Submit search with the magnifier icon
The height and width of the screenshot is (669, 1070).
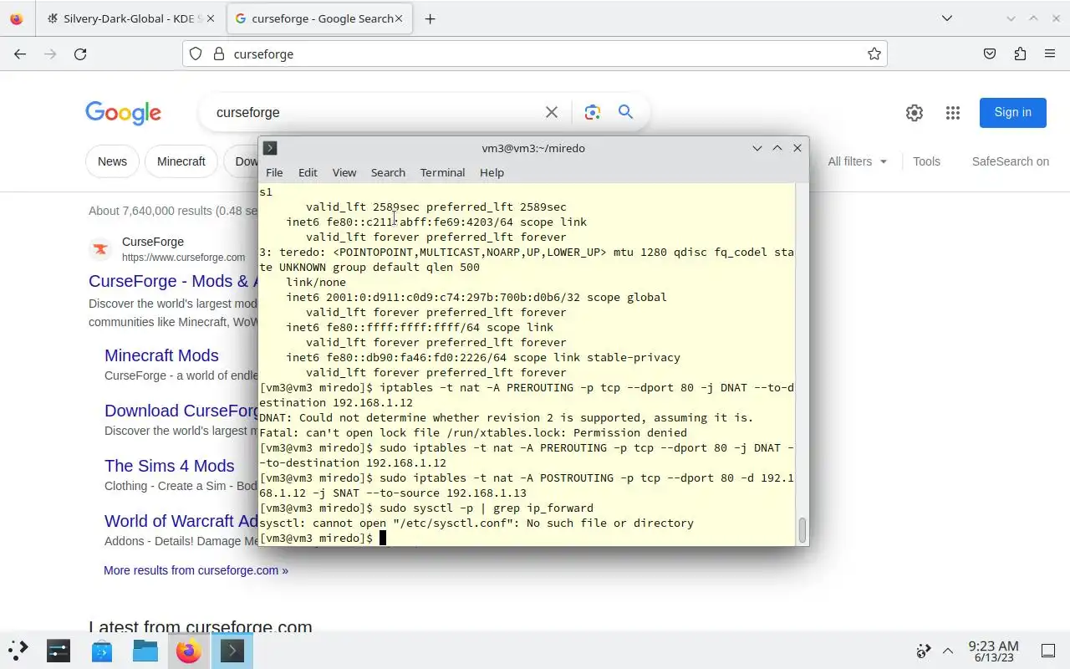(x=625, y=112)
